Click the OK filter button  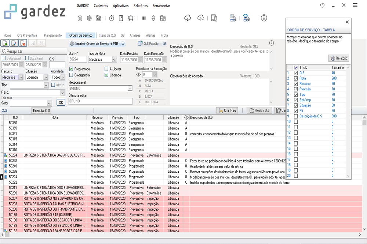[61, 102]
